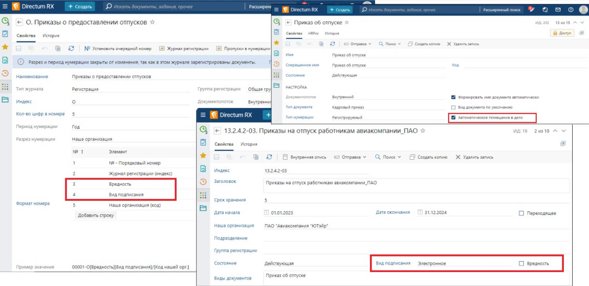Image resolution: width=589 pixels, height=286 pixels.
Task: Uncheck Формировать имя документа автоматически
Action: click(x=453, y=97)
